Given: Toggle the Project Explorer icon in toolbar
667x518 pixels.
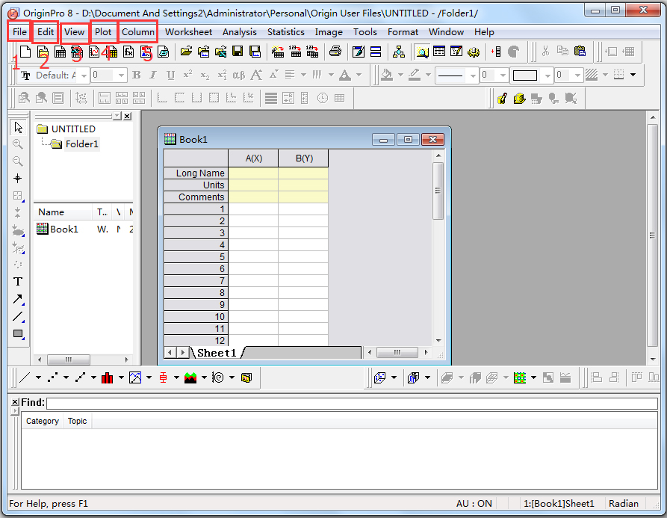Looking at the screenshot, I should click(x=398, y=52).
